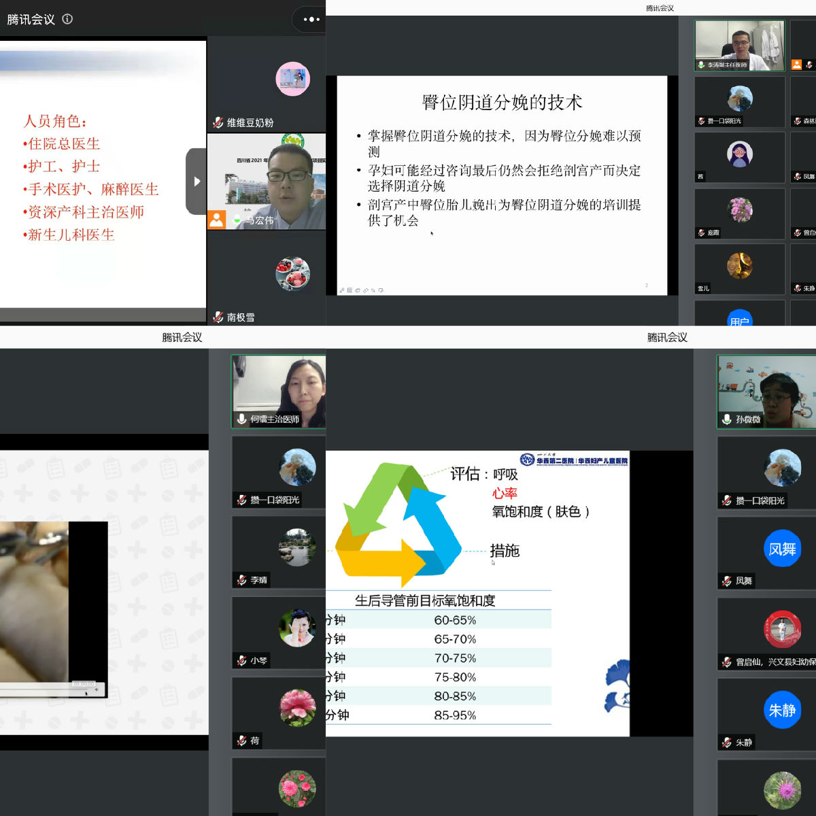
Task: Click 攒一口袋阳光's muted mic in 李涛's meeting
Action: pyautogui.click(x=701, y=121)
